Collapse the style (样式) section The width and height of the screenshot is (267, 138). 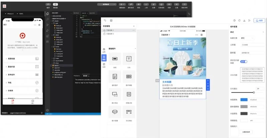point(264,32)
